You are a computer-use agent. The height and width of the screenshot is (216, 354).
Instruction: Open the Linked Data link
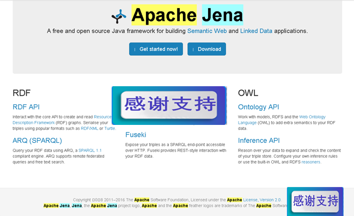pos(256,31)
